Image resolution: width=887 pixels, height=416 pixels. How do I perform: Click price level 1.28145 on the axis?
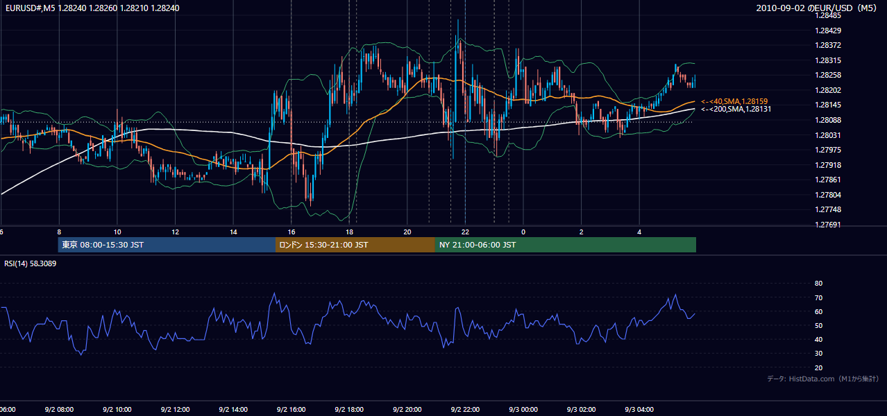pos(827,105)
